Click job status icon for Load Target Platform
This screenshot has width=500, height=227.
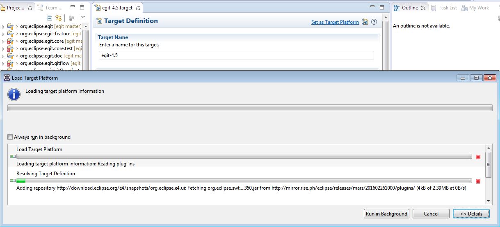pos(12,156)
